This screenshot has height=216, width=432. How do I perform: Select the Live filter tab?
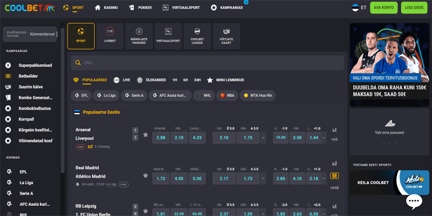(x=122, y=80)
